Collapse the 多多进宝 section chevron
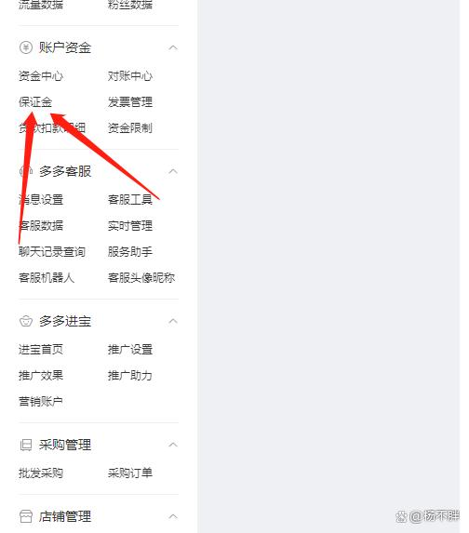This screenshot has height=533, width=469. click(x=173, y=321)
